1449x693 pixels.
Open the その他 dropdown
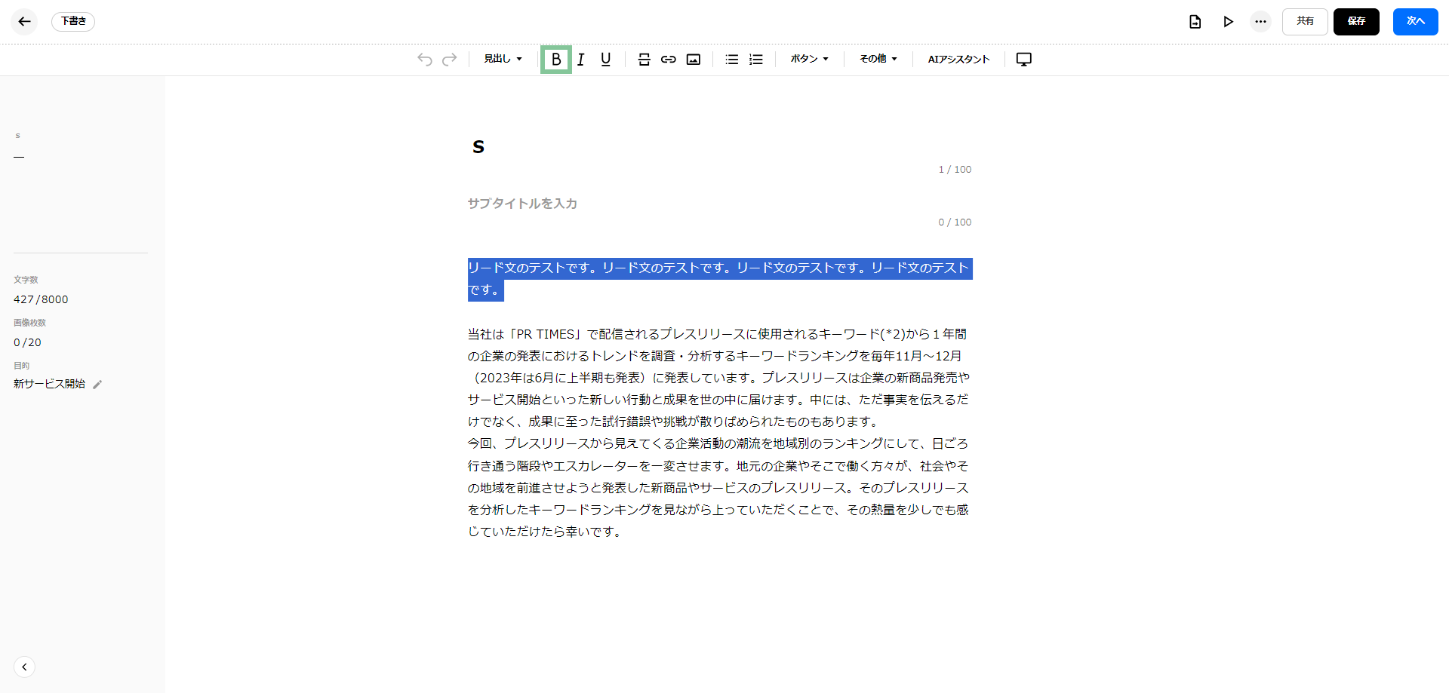click(x=878, y=59)
